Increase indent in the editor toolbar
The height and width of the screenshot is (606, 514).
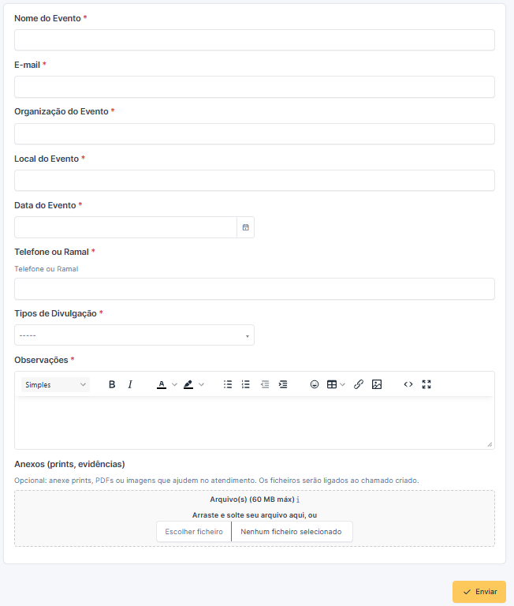(283, 384)
